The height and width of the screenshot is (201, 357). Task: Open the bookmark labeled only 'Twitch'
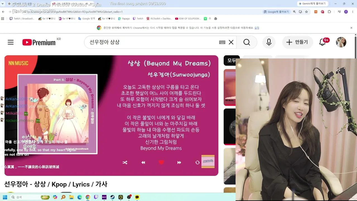coord(138,19)
